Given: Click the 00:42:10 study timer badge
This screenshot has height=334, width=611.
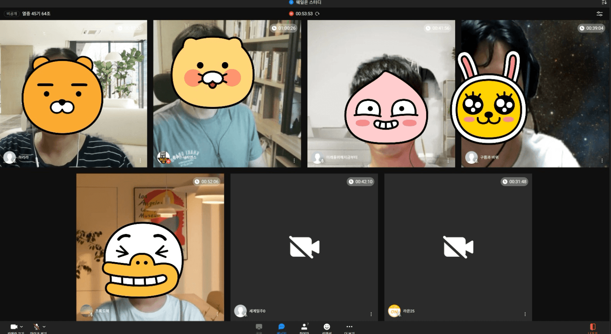Looking at the screenshot, I should (x=361, y=182).
